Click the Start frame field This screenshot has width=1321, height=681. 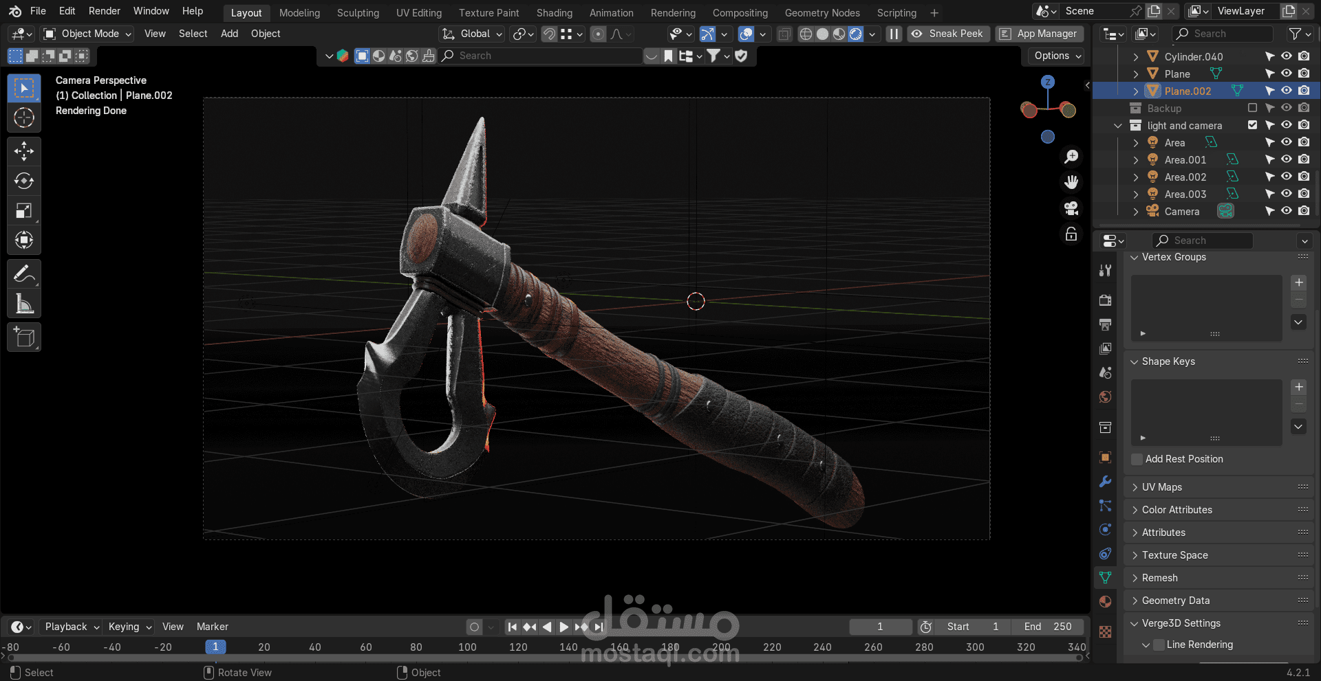971,627
